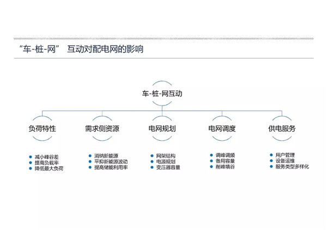Select the 电网调度 branch heading

222,129
